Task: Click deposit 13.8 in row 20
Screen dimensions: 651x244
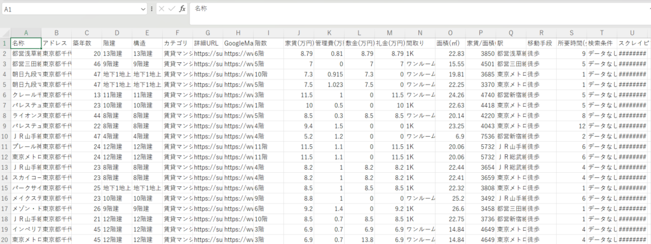Action: point(360,240)
